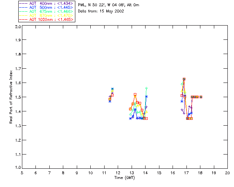Select the 'Time (GMT)' axis label
Image resolution: width=234 pixels, height=187 pixels.
(x=124, y=178)
